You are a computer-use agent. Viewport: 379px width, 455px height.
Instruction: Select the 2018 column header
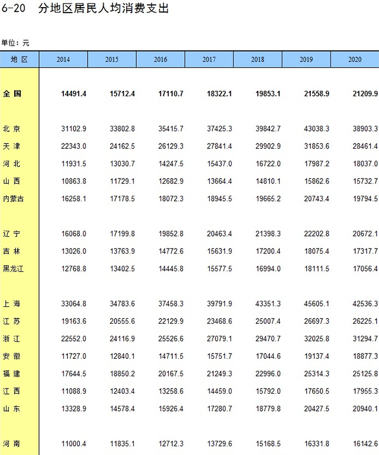(x=258, y=59)
